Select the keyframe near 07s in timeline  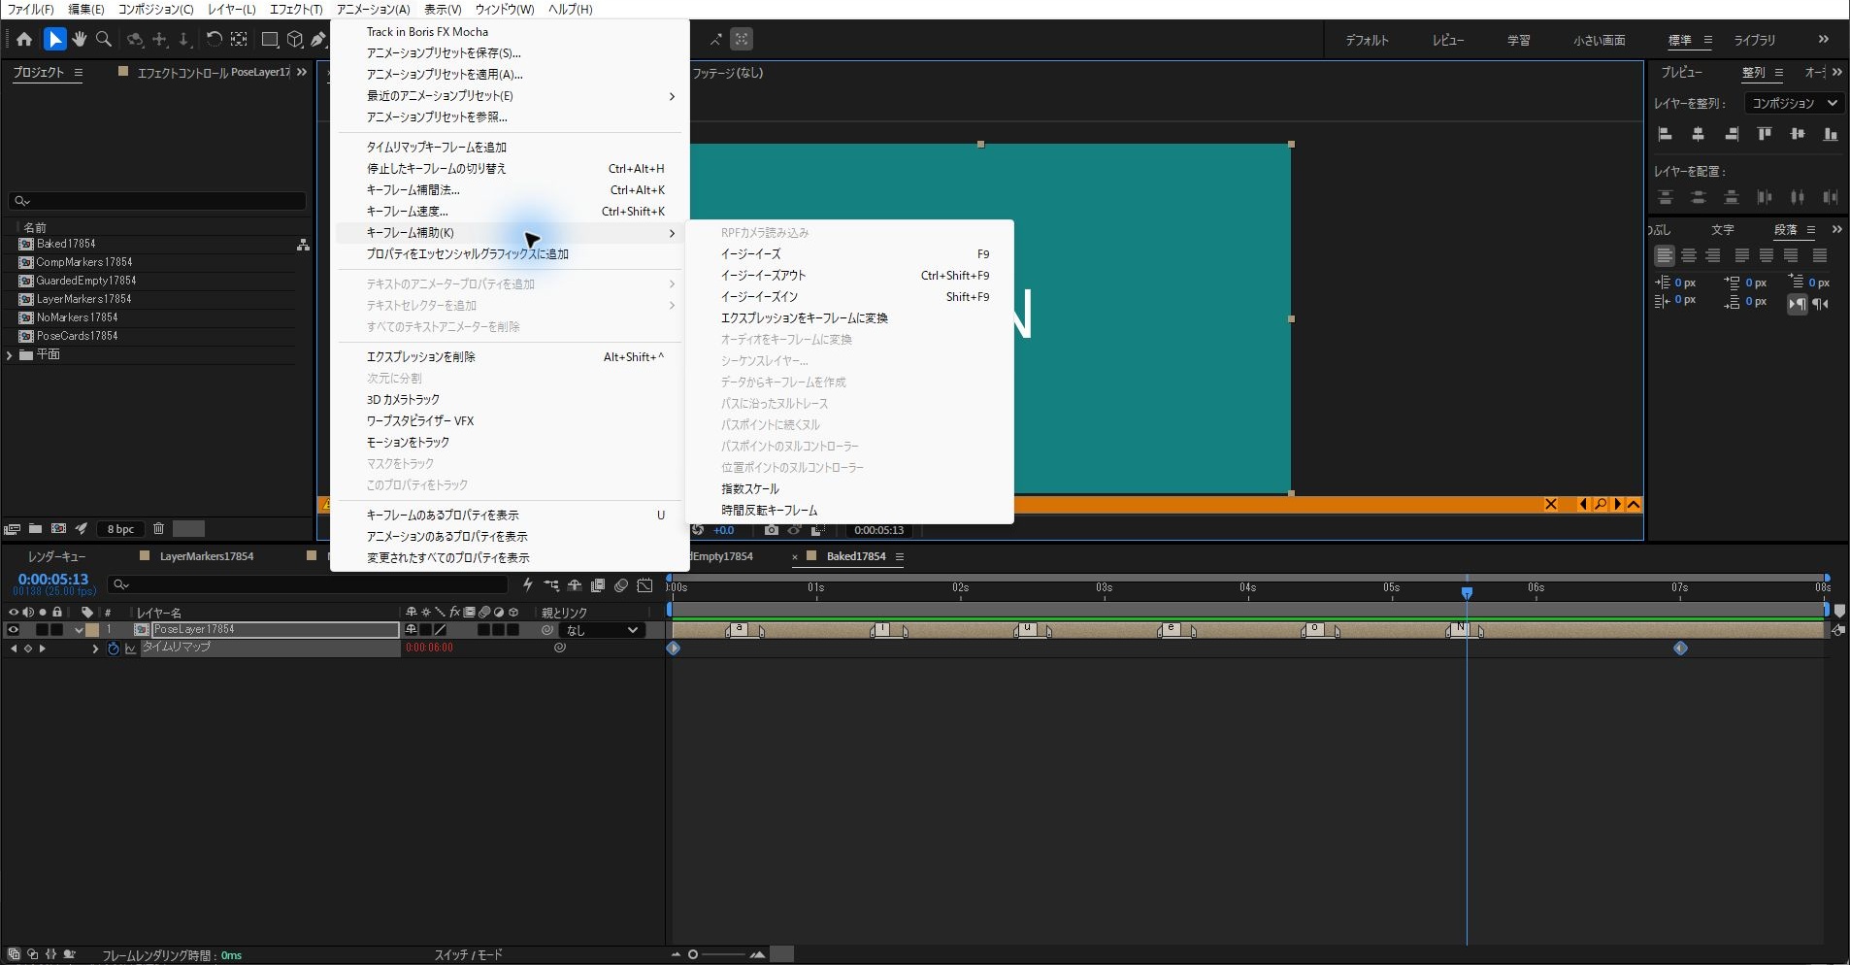pos(1681,649)
